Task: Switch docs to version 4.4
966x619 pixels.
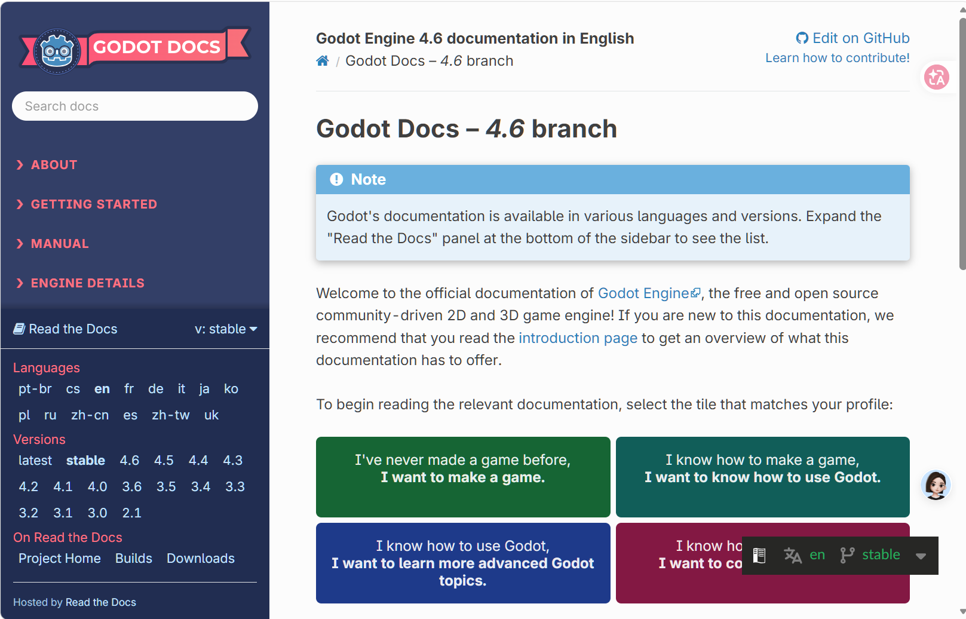Action: tap(198, 461)
